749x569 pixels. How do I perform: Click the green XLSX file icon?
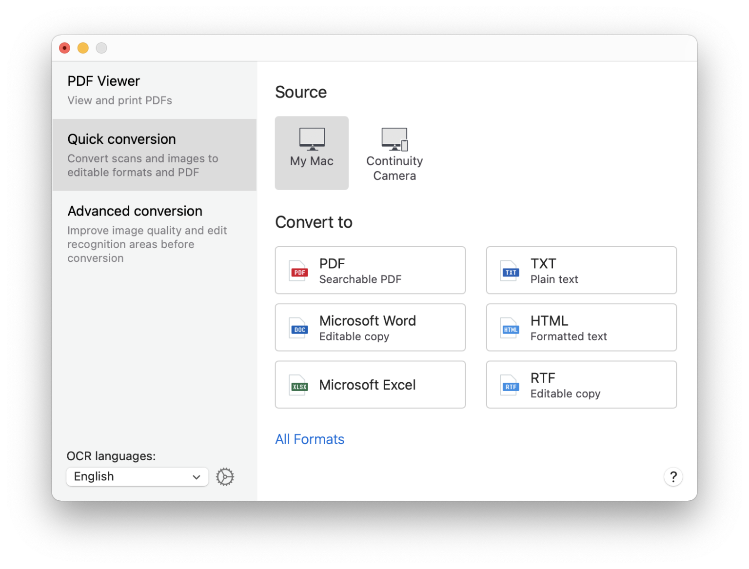(x=299, y=385)
